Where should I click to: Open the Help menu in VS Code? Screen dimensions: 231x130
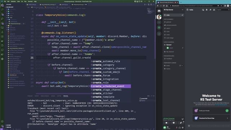(x=35, y=1)
